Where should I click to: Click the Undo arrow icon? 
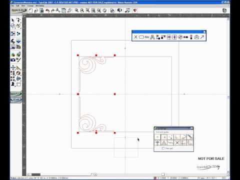click(47, 10)
